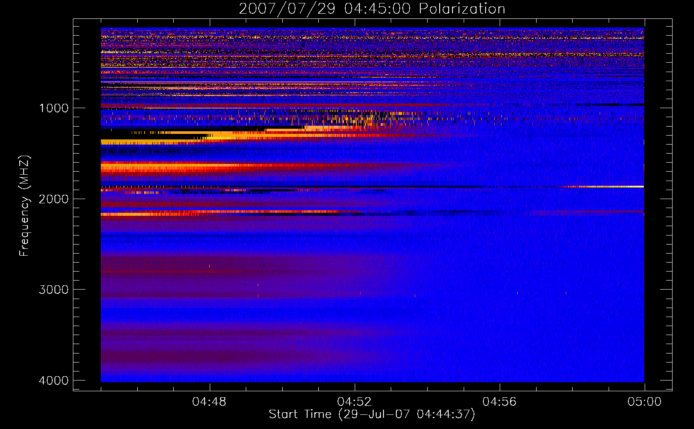Click the 04:48 time tick label
This screenshot has height=429, width=694.
209,402
